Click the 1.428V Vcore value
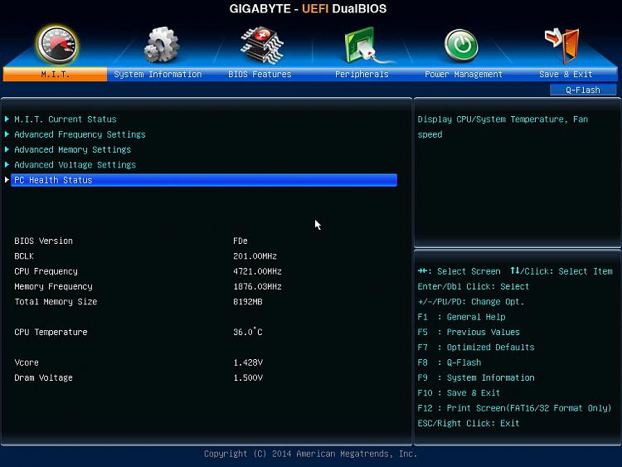 click(247, 362)
